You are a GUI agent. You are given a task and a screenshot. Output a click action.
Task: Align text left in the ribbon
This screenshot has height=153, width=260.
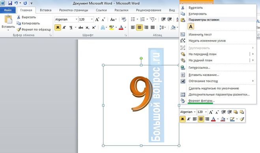tap(133, 27)
